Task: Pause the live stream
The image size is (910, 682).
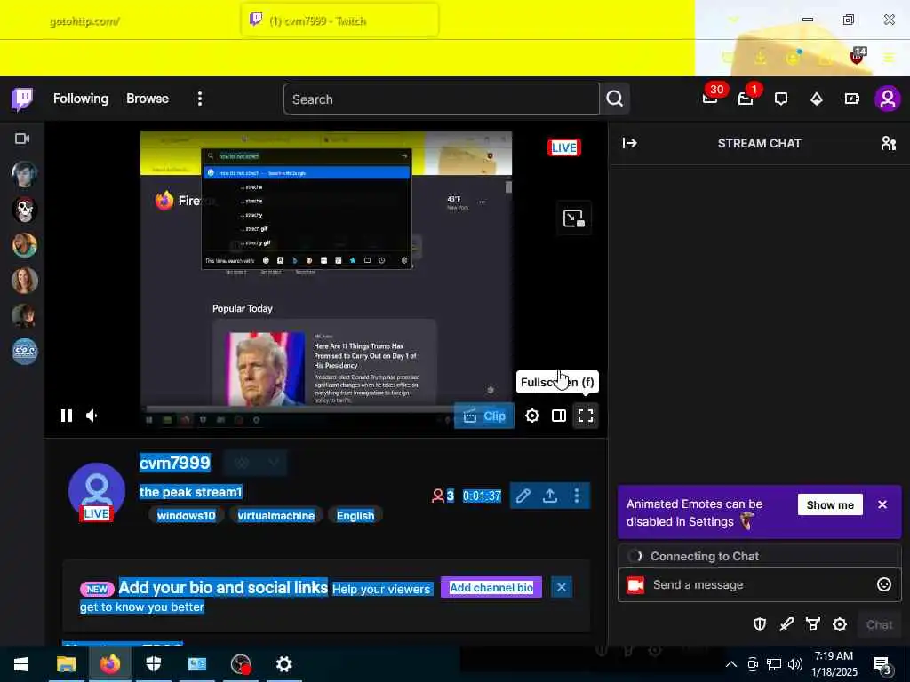Action: [66, 416]
